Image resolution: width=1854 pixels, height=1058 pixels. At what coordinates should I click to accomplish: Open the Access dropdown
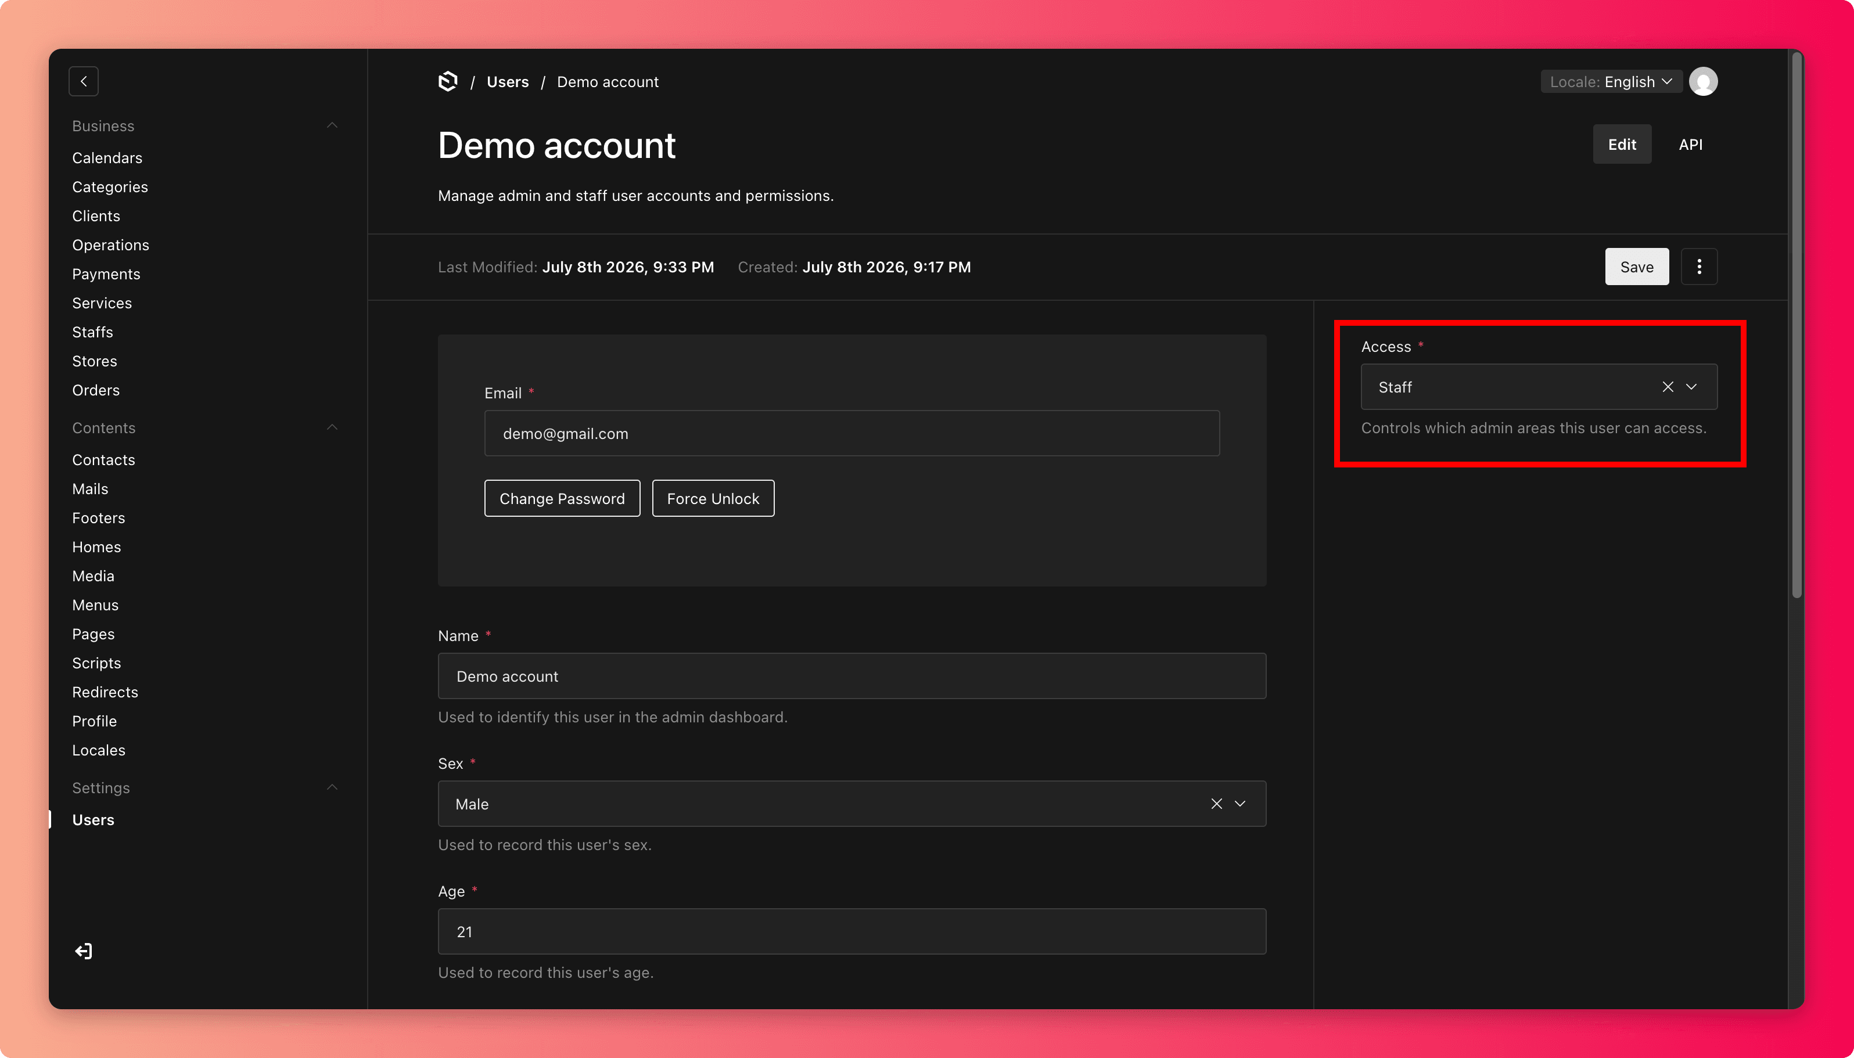tap(1692, 387)
